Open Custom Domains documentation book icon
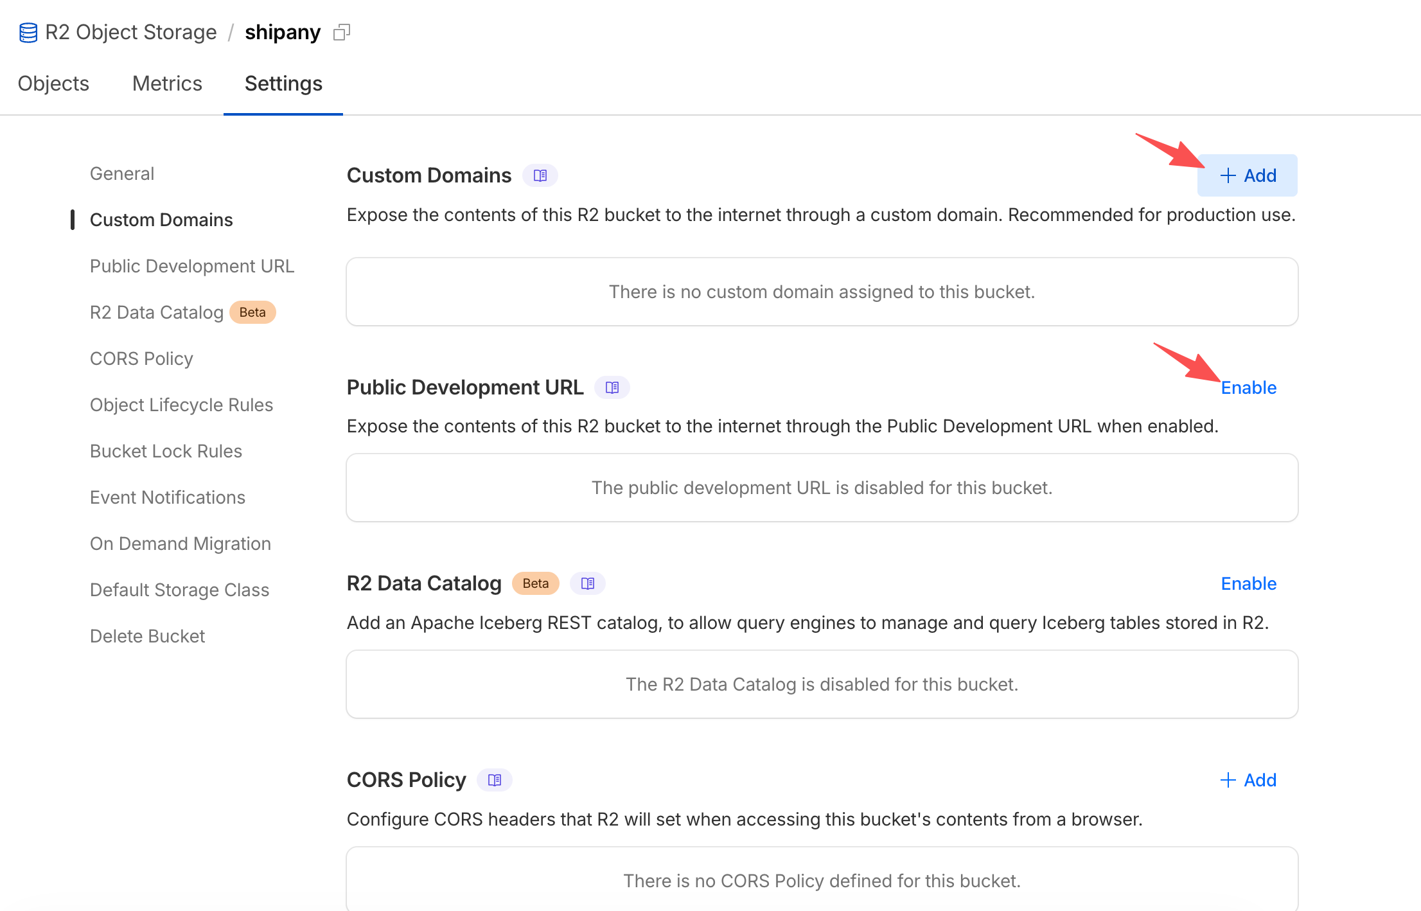Screen dimensions: 1421x911 click(540, 175)
